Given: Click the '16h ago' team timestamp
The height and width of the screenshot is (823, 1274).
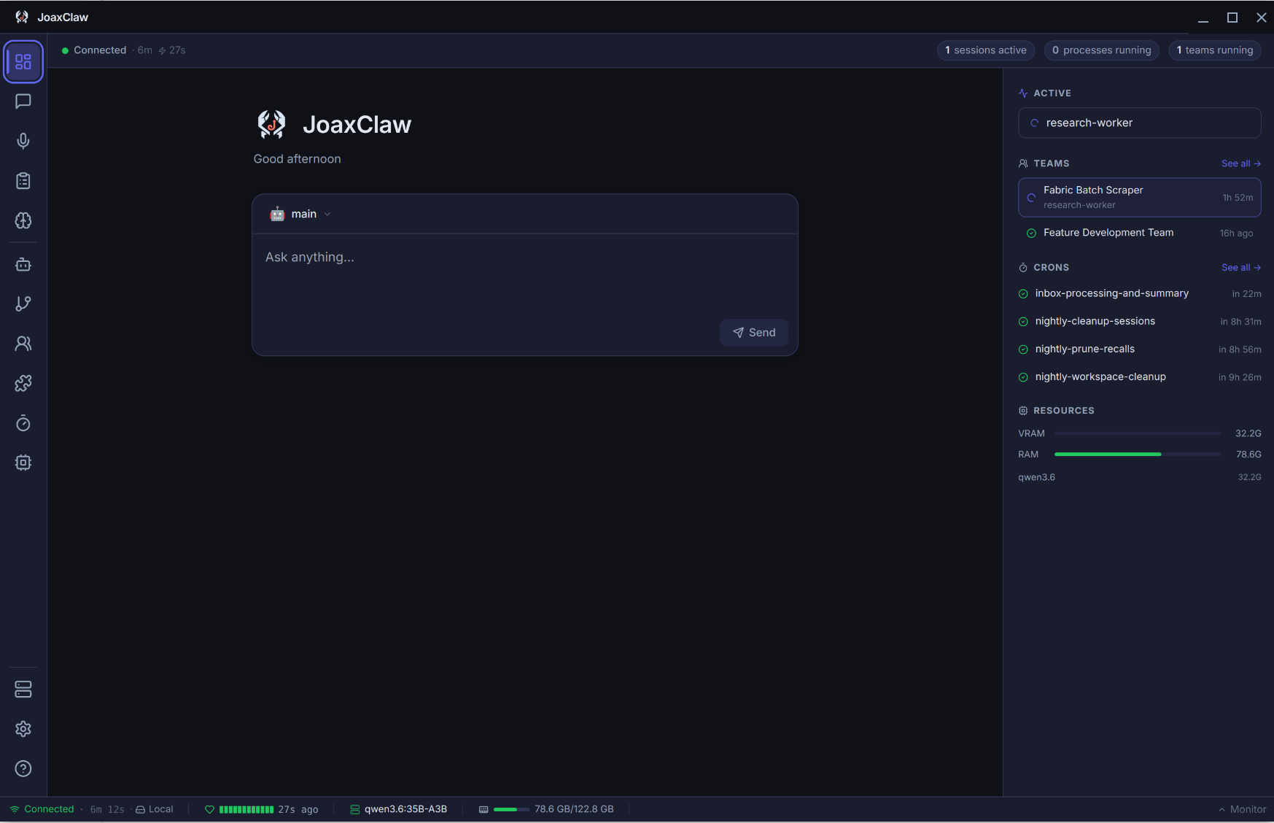Looking at the screenshot, I should [x=1237, y=233].
